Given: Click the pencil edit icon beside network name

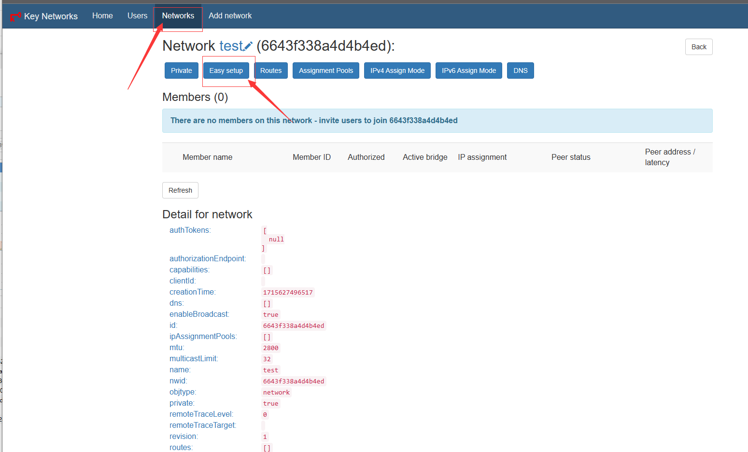Looking at the screenshot, I should (x=248, y=46).
